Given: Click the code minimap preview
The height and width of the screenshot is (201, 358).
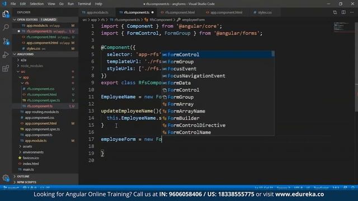Looking at the screenshot, I should [x=341, y=27].
